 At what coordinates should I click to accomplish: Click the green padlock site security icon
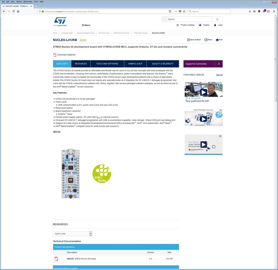point(43,11)
